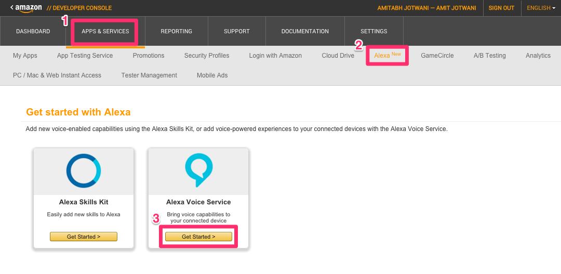
Task: Open the Reporting tab
Action: tap(176, 31)
